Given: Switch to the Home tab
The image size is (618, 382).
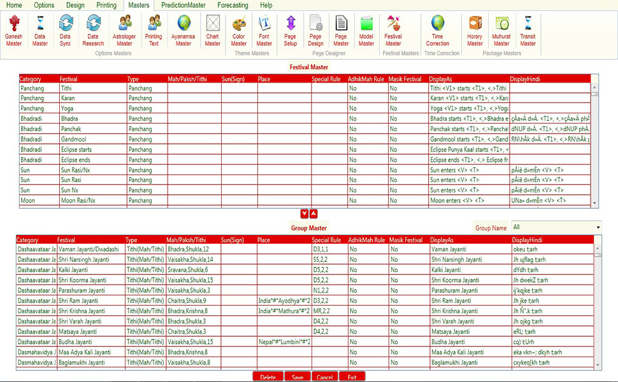Looking at the screenshot, I should (14, 5).
